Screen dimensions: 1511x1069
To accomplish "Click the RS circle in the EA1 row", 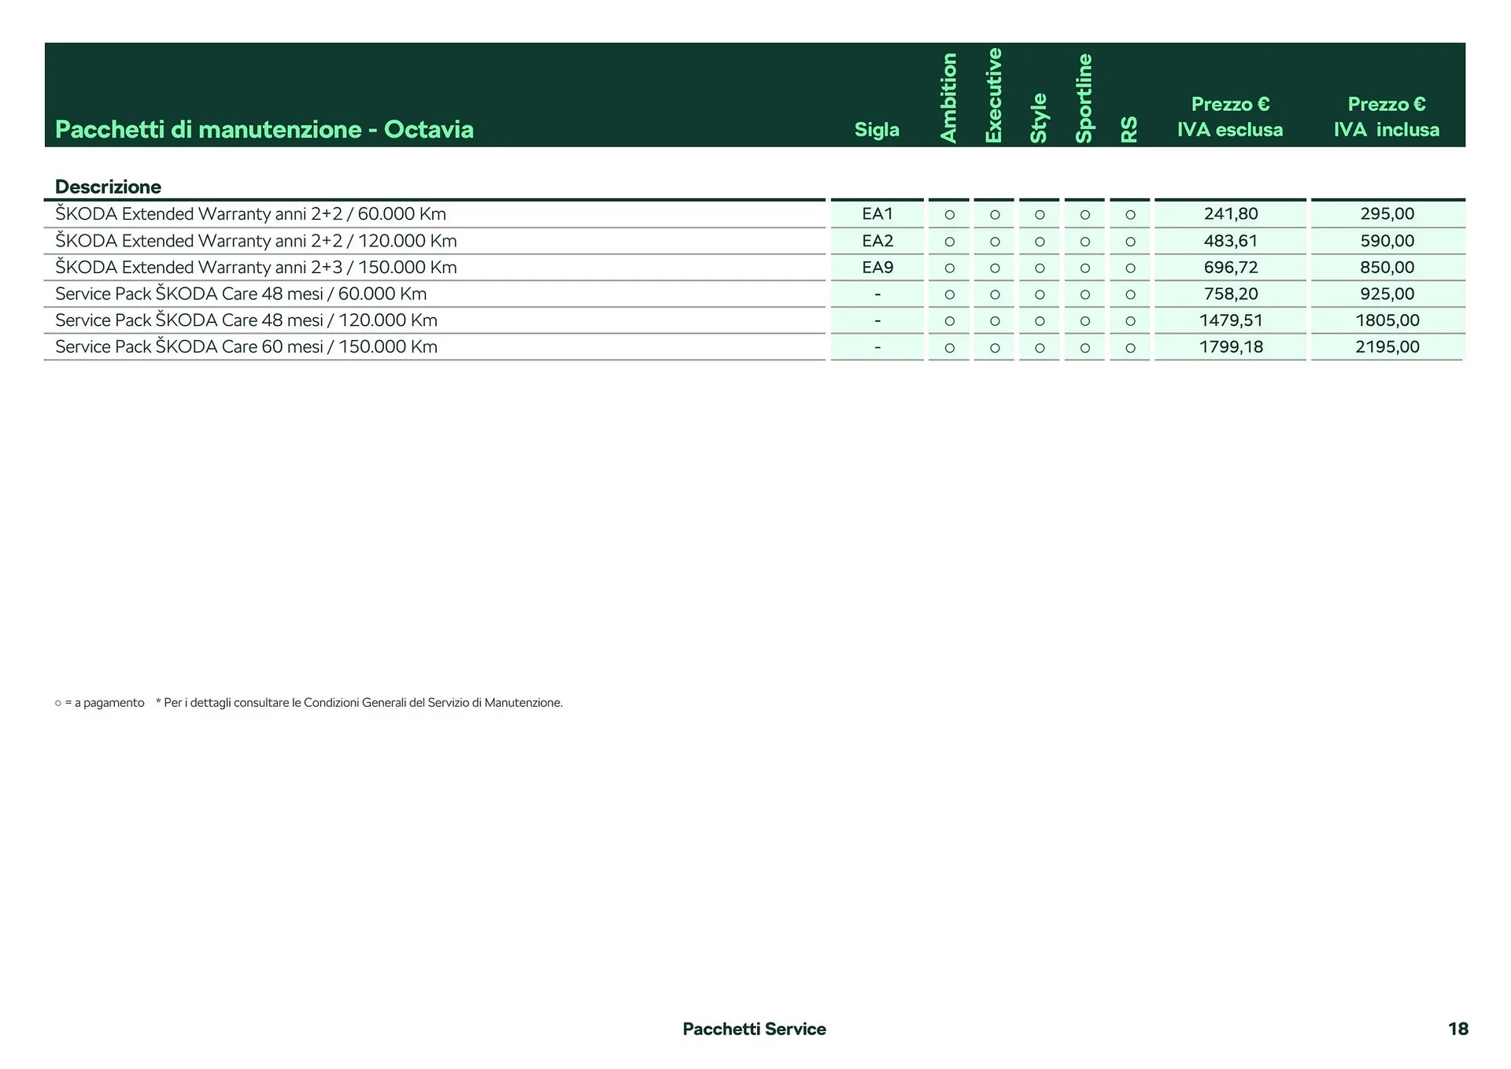I will (1130, 215).
